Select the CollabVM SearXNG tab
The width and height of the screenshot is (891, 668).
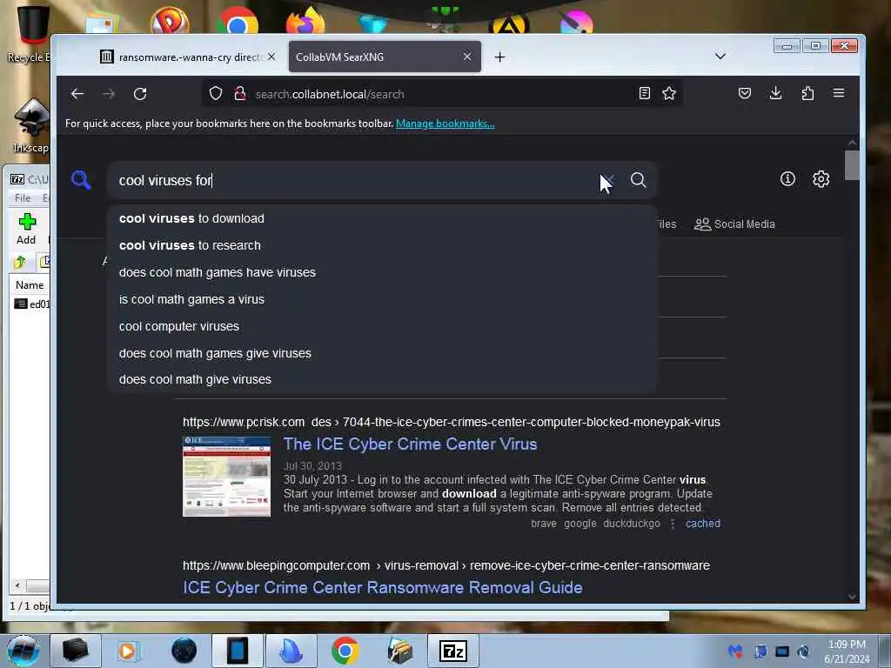[x=385, y=57]
